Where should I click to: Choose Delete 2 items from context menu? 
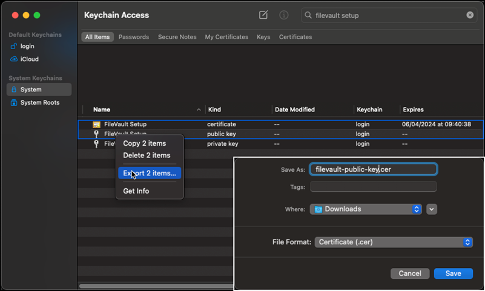[x=147, y=155]
